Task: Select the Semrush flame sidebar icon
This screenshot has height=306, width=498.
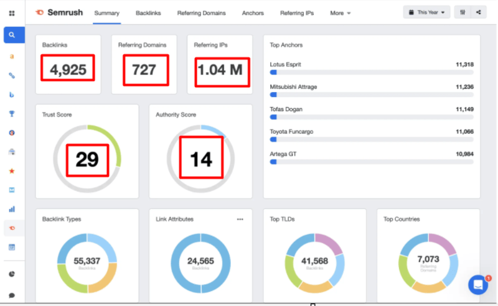Action: pos(12,228)
